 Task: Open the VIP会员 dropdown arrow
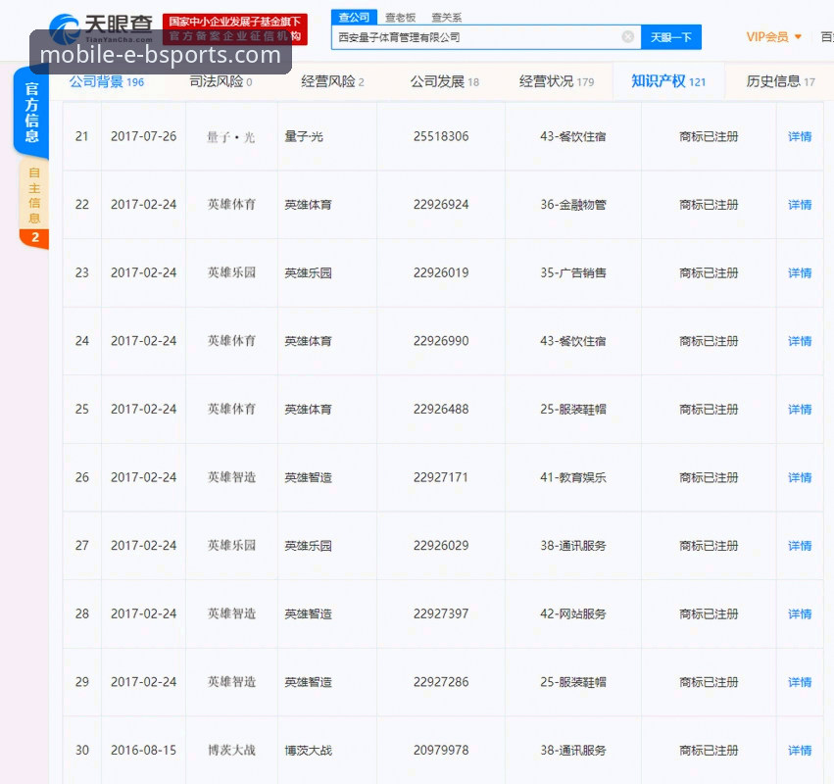[799, 36]
